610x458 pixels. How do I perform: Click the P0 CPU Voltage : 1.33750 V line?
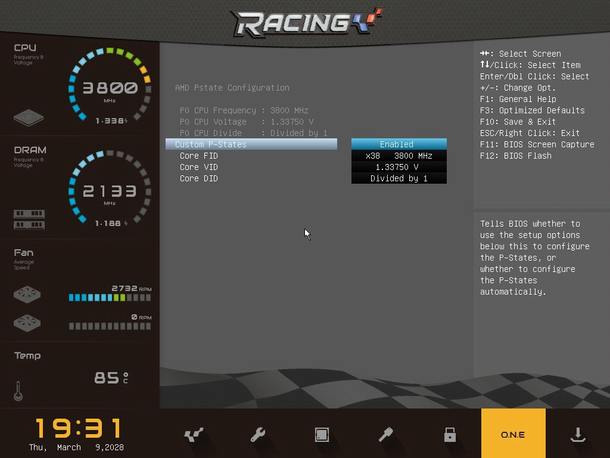[247, 122]
